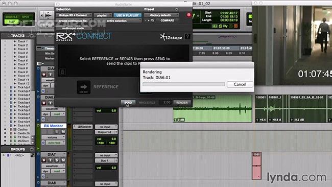Viewport: 332px width, 187px height.
Task: Open the playlist selection reference dropdown
Action: click(103, 15)
